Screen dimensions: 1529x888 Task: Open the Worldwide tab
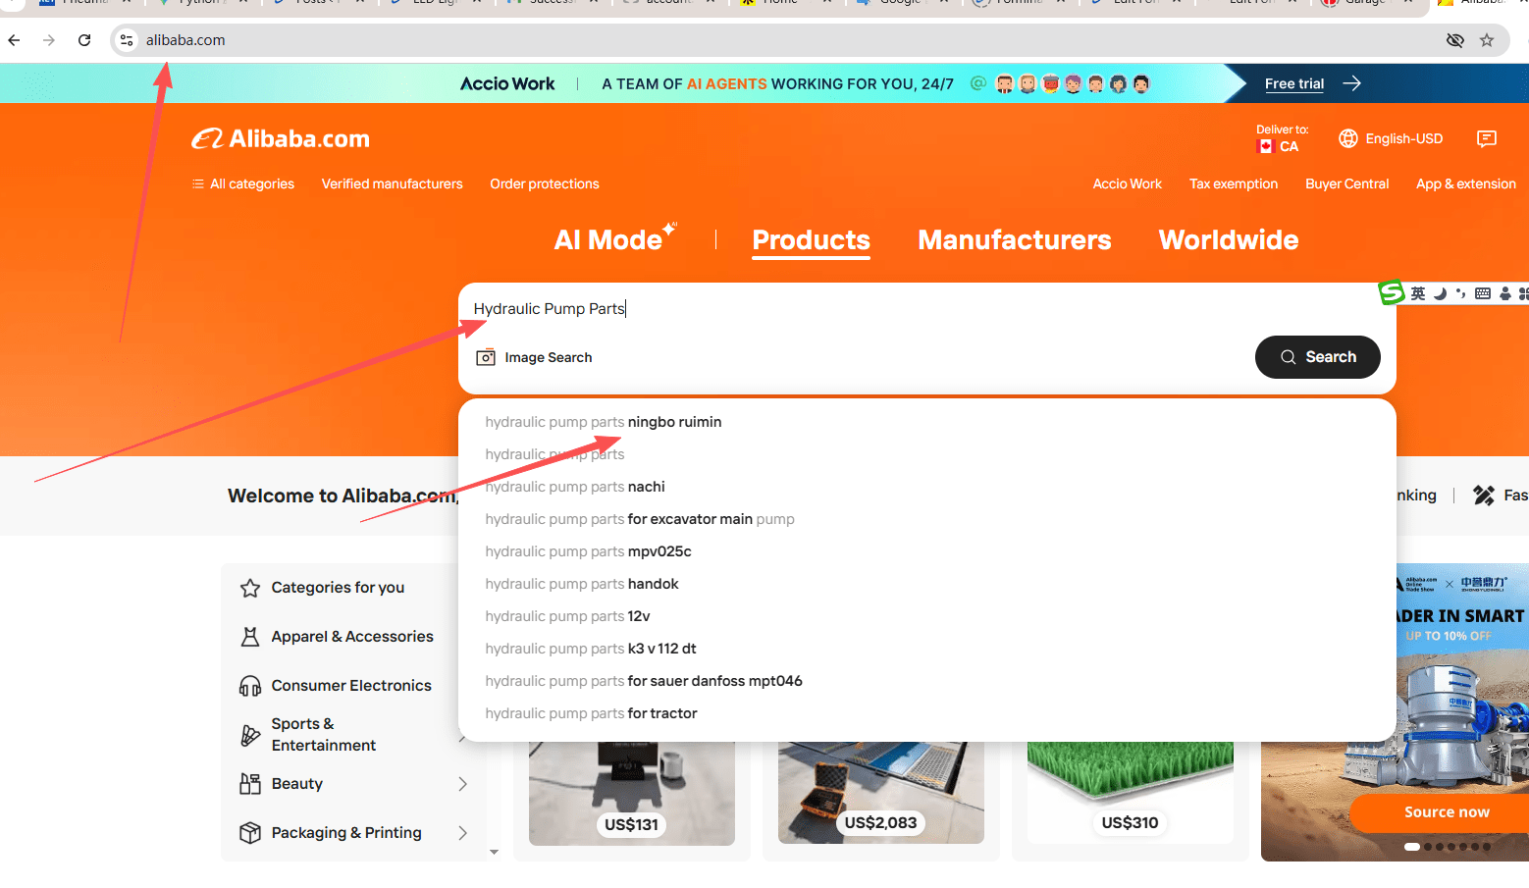(x=1229, y=240)
